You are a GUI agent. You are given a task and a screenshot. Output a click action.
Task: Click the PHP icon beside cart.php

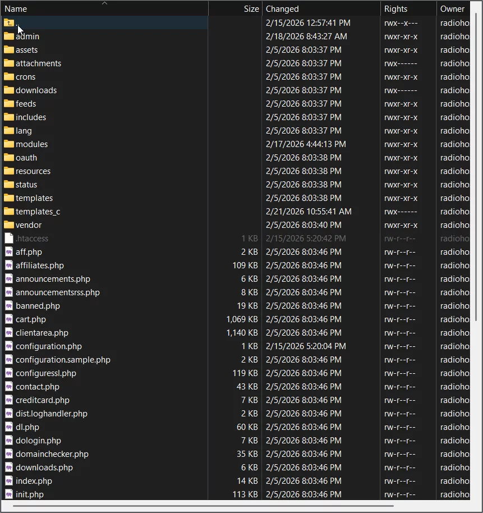(x=9, y=319)
